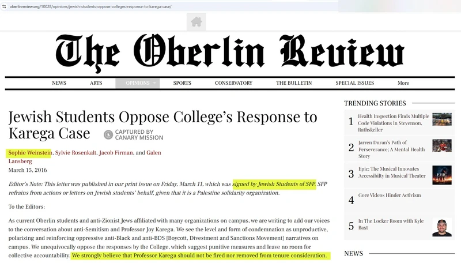Click the sidebar NEWS section heading

[353, 253]
